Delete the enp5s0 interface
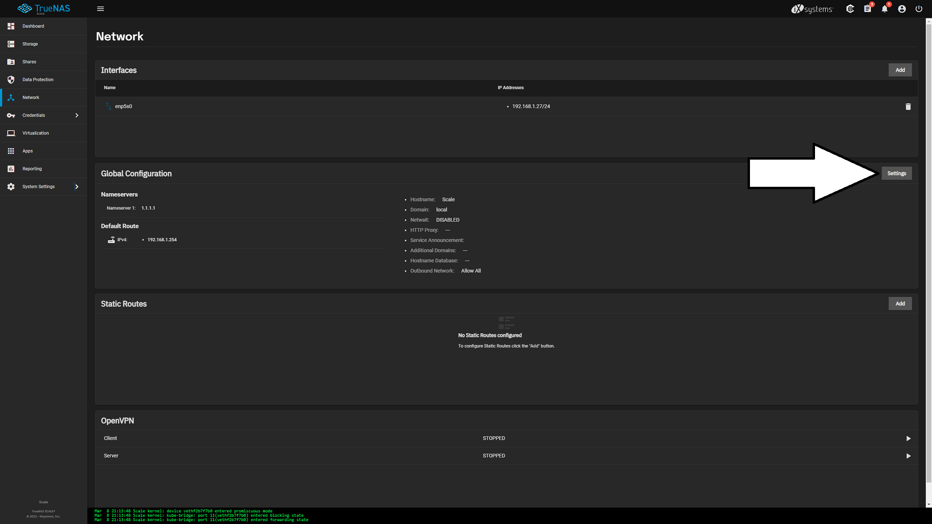Screen dimensions: 932x524 (x=908, y=106)
